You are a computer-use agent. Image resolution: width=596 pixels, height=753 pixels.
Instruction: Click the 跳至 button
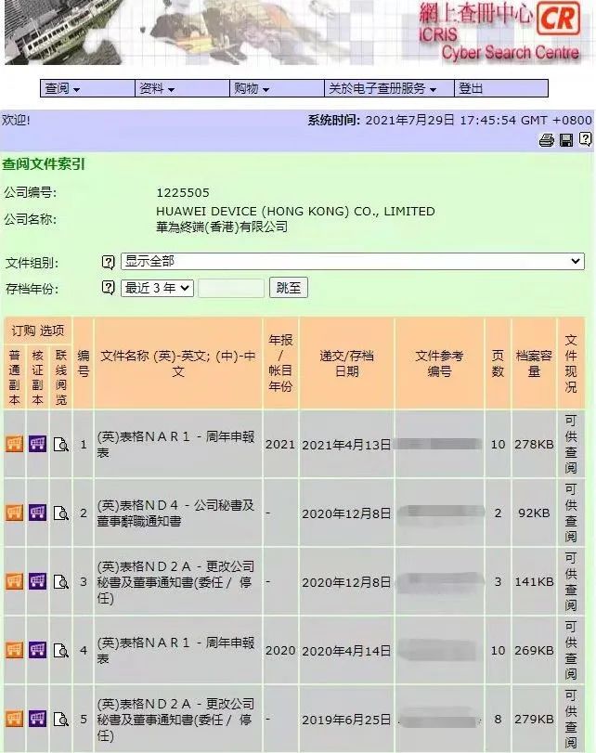288,288
